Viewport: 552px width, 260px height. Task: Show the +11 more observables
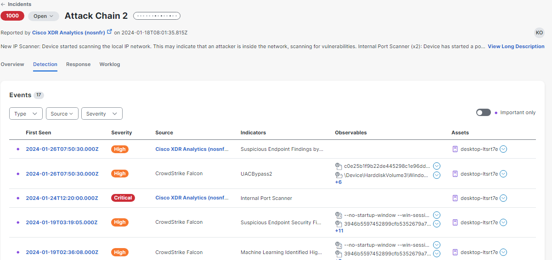tap(339, 231)
